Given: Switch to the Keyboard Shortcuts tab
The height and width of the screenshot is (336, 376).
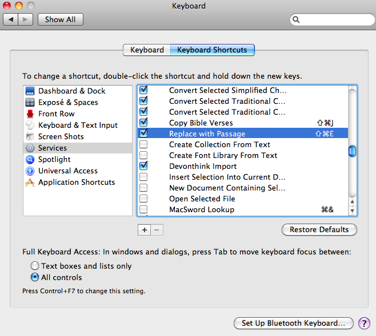Looking at the screenshot, I should pos(212,50).
